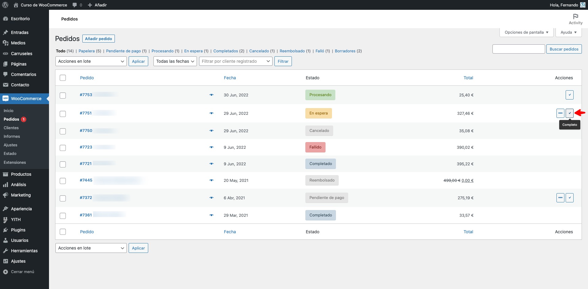This screenshot has width=588, height=289.
Task: Expand 'Opciones de pantalla' panel
Action: [x=526, y=32]
